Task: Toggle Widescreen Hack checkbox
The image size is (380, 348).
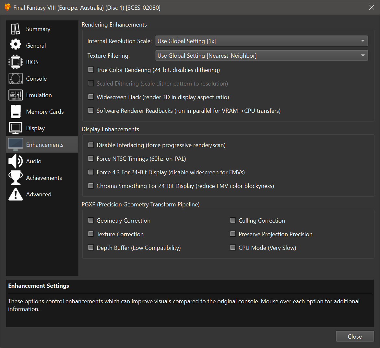Action: click(x=91, y=97)
